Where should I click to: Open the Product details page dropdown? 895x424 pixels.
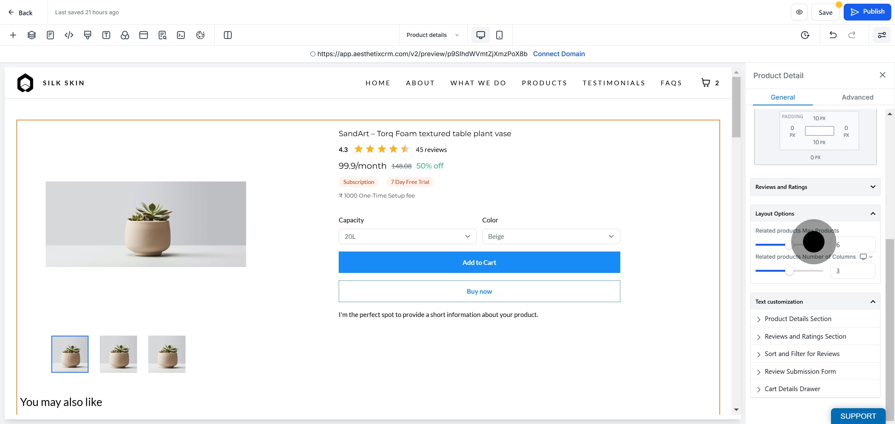tap(433, 35)
